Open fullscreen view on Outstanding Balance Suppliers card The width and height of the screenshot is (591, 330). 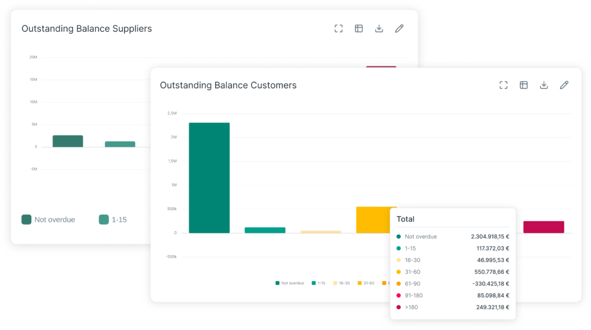[338, 29]
